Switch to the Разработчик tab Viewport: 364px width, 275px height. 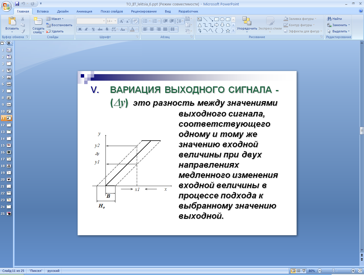[x=188, y=11]
